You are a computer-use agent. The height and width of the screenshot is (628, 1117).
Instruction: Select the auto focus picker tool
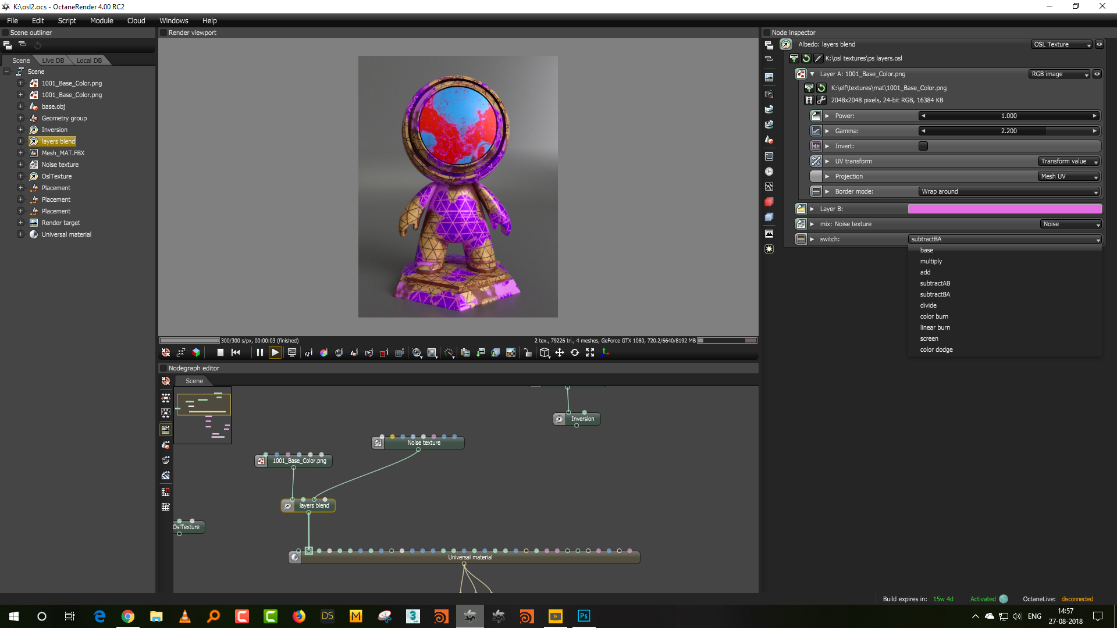tap(308, 352)
